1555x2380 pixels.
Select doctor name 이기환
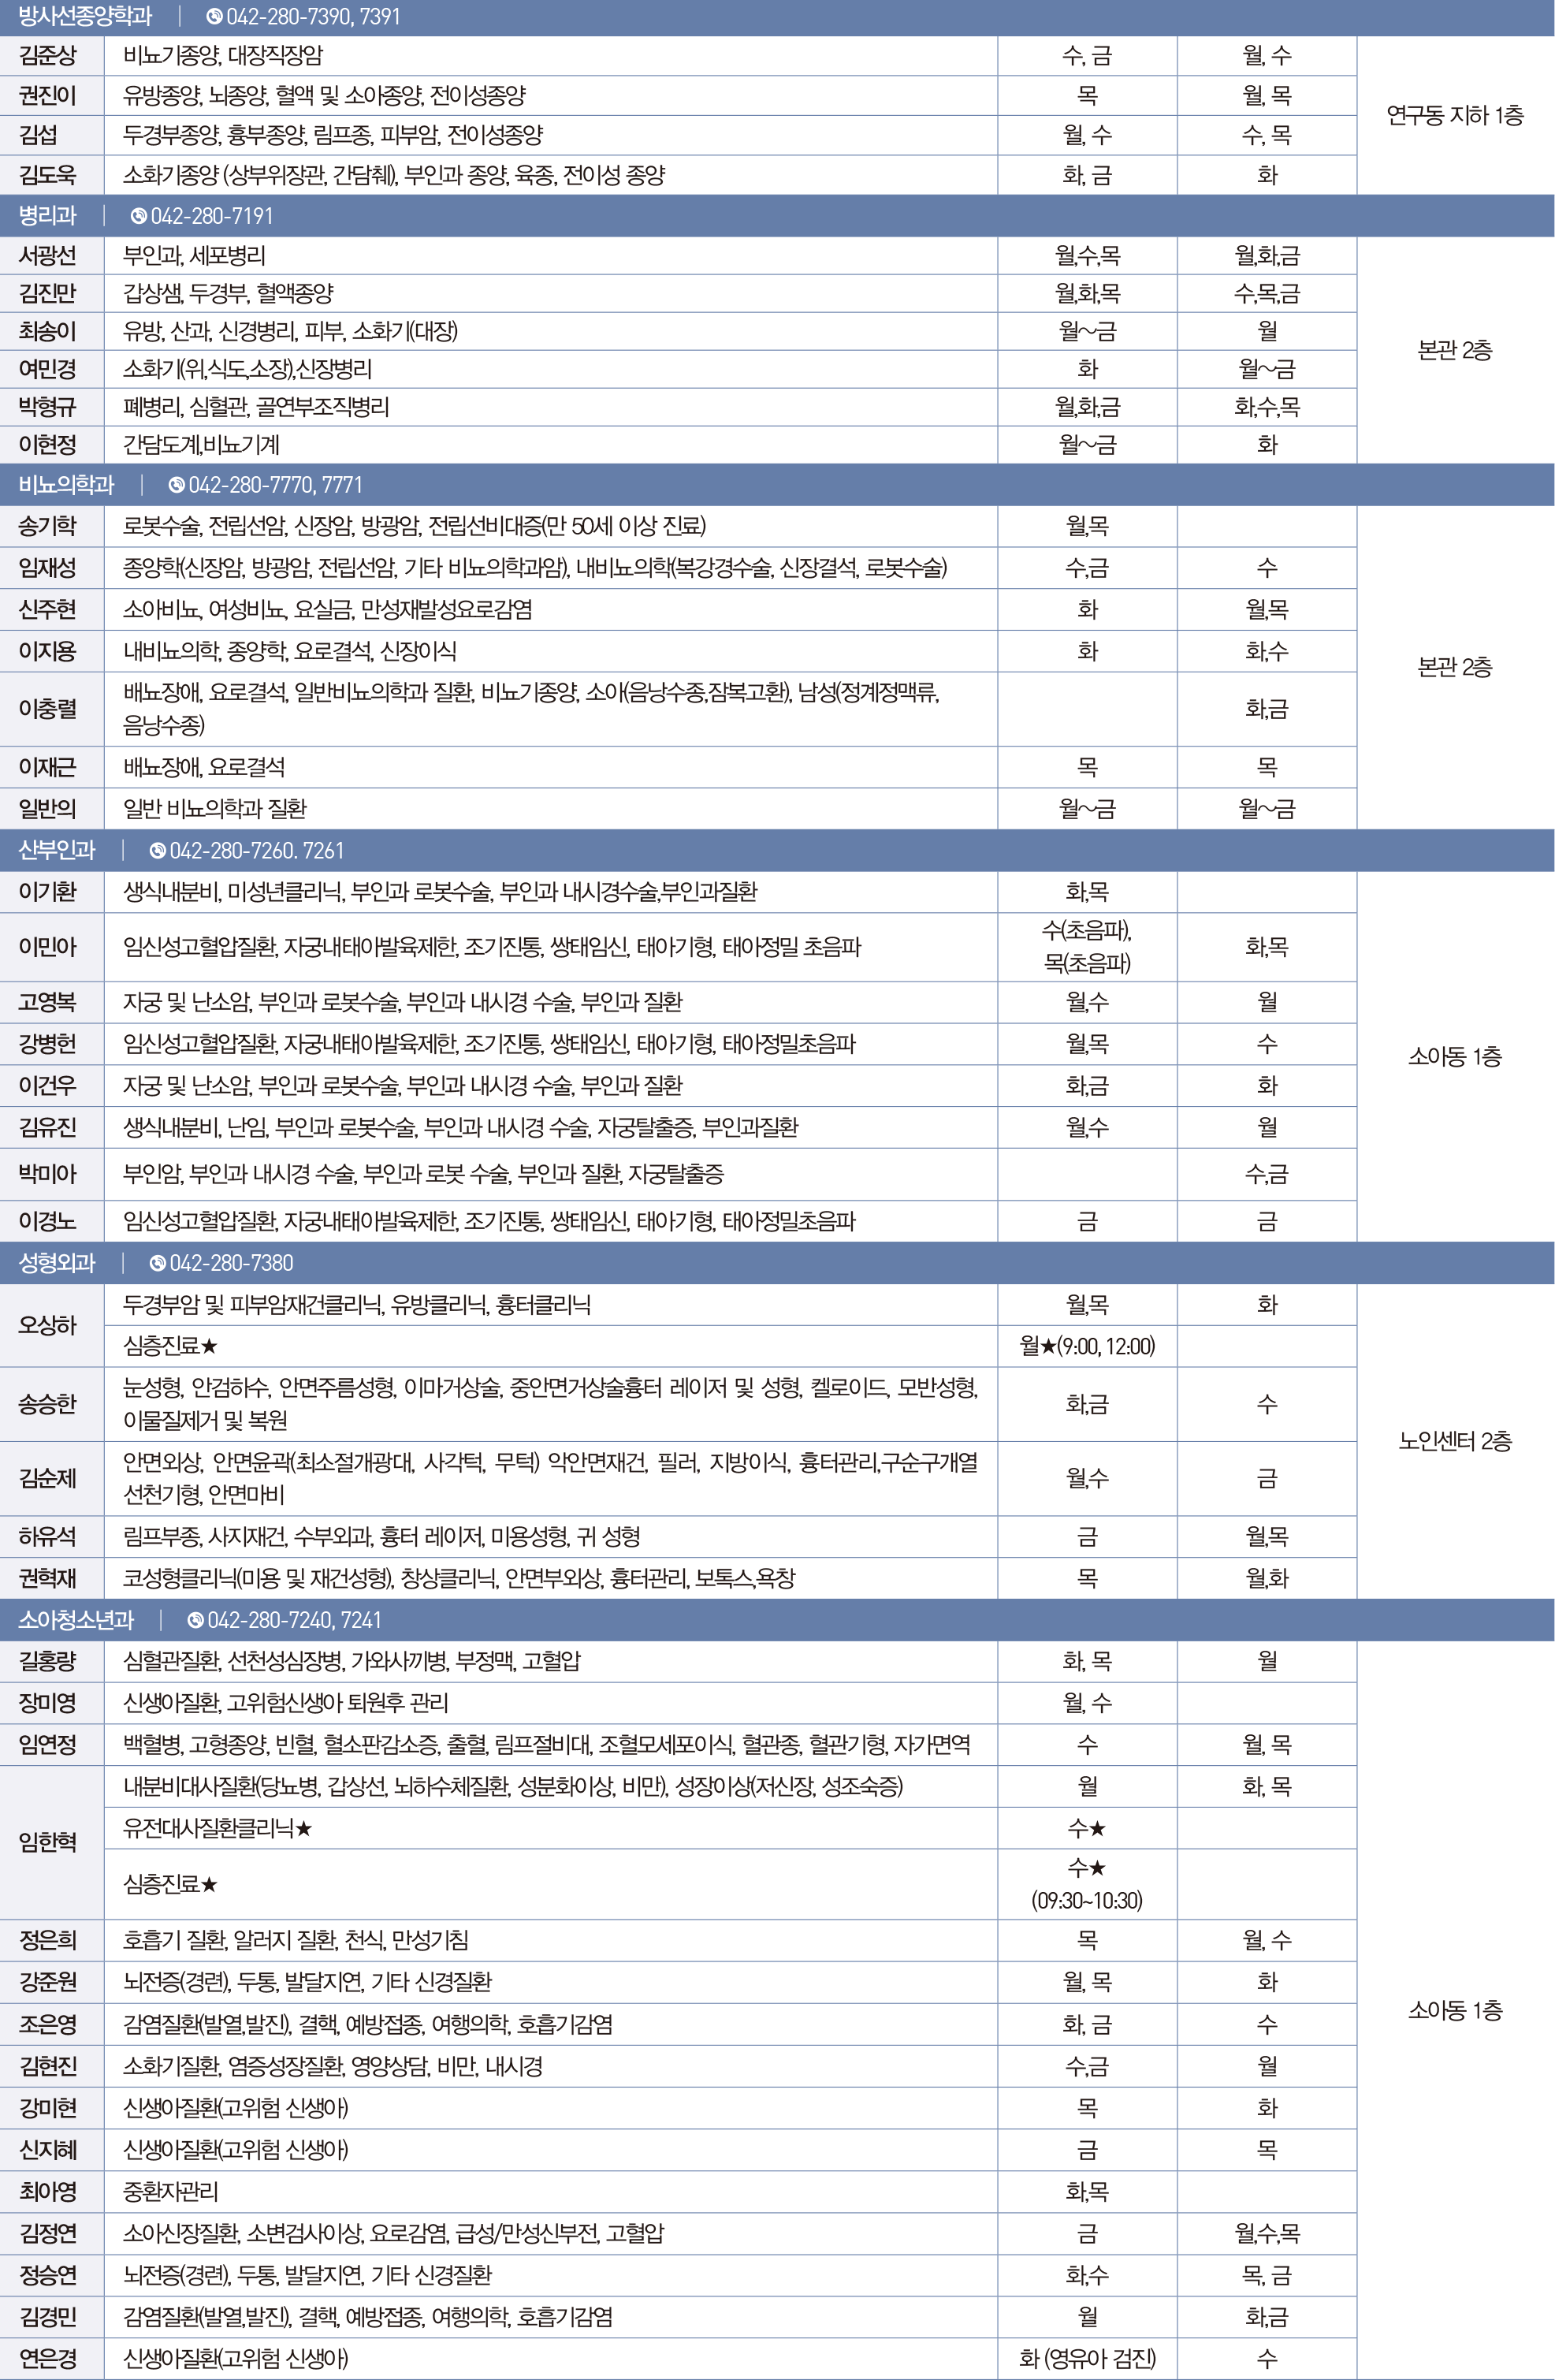(47, 892)
